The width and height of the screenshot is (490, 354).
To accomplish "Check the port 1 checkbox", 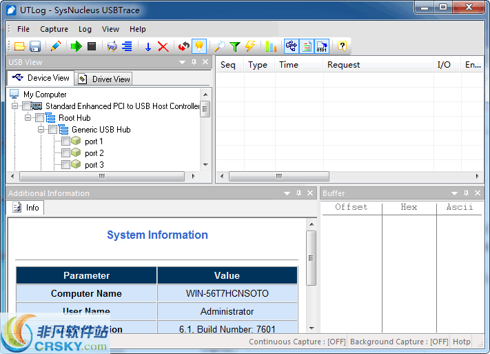I will [65, 141].
